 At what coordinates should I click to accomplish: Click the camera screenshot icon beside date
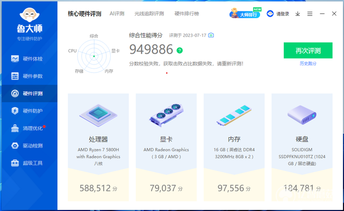[211, 35]
